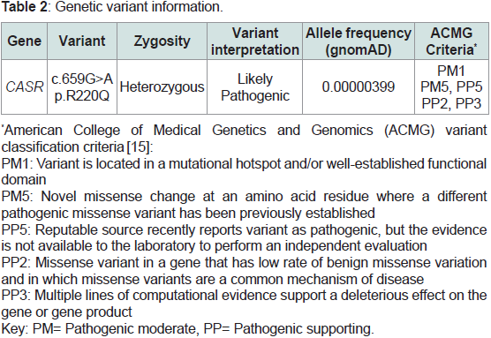Click the PP2, PP3 criteria line
Screen dimensions: 491x338
point(451,103)
